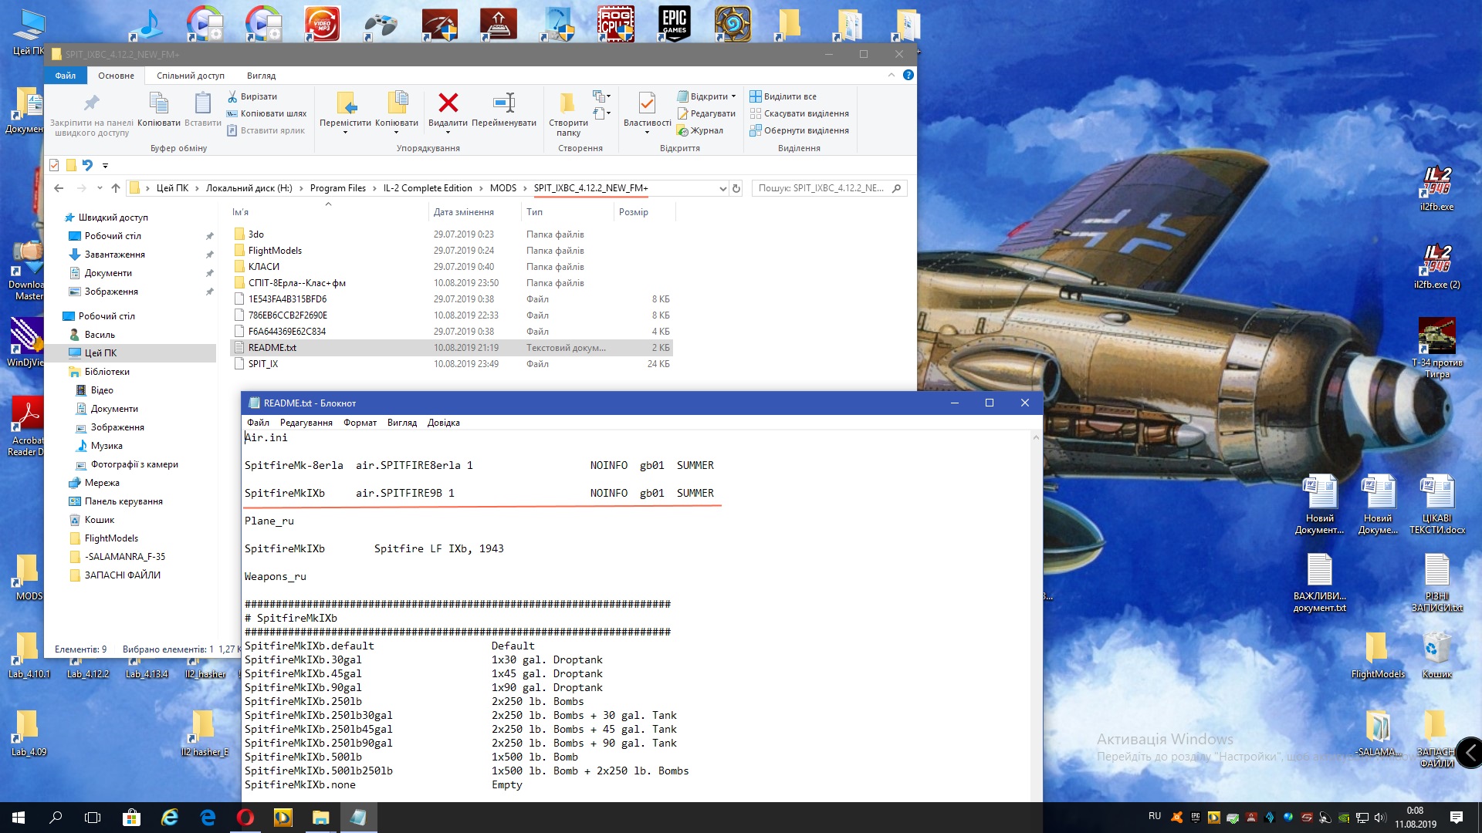The width and height of the screenshot is (1482, 833).
Task: Click the Move to (Перемістити) ribbon icon
Action: (346, 103)
